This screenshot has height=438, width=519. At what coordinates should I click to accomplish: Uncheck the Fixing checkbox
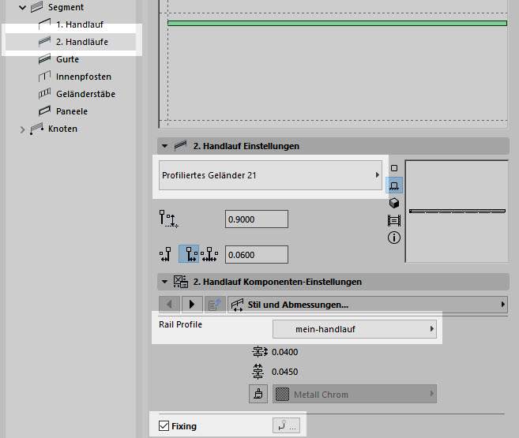point(164,426)
